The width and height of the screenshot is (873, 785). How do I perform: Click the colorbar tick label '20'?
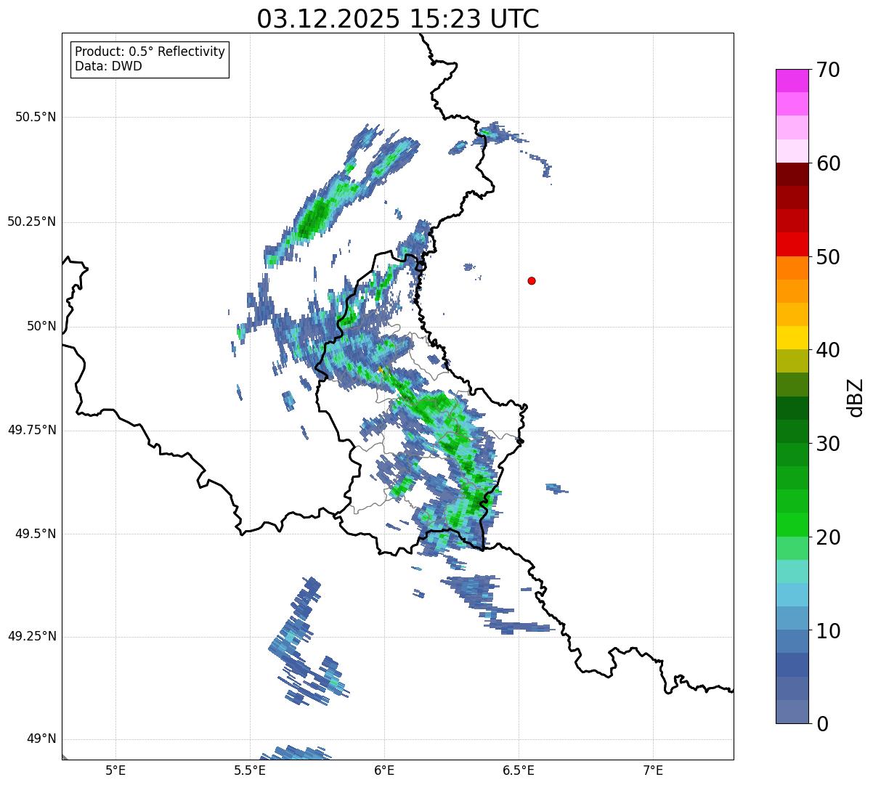click(828, 537)
